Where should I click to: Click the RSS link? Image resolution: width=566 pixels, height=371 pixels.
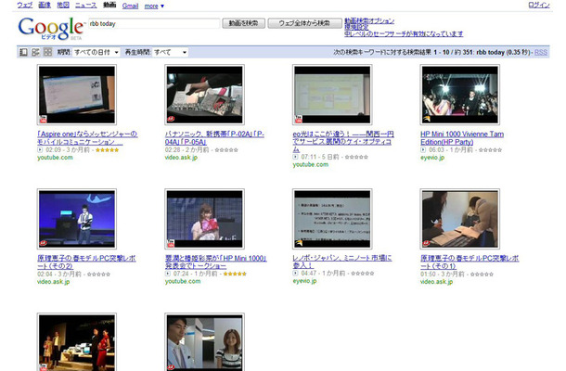541,52
